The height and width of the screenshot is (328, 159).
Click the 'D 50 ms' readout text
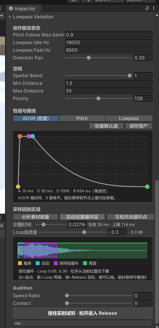[45, 191]
